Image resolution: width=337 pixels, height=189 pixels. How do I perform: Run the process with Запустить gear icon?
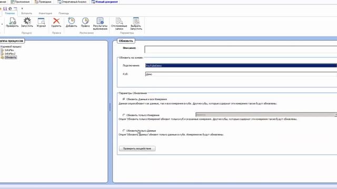(x=27, y=22)
